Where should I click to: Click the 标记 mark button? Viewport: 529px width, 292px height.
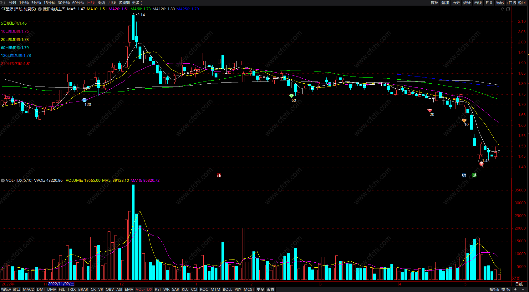[x=500, y=2]
